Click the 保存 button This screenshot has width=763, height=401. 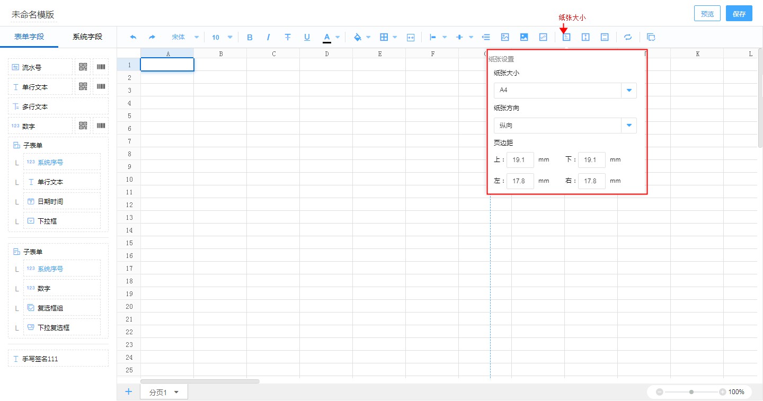tap(739, 14)
